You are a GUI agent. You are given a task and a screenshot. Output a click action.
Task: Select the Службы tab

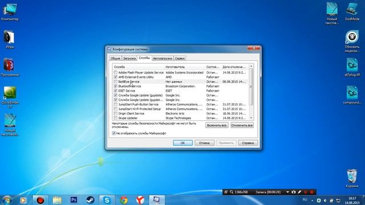pyautogui.click(x=144, y=58)
